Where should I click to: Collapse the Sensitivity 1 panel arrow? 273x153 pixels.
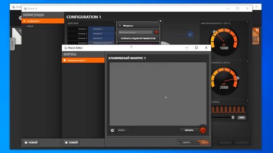(247, 22)
